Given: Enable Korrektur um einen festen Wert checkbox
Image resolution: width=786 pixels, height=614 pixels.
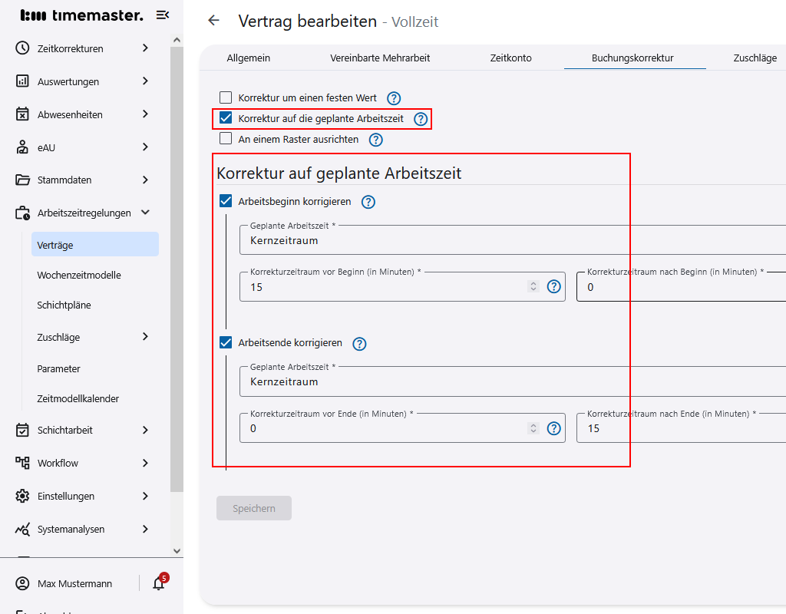Looking at the screenshot, I should [226, 98].
